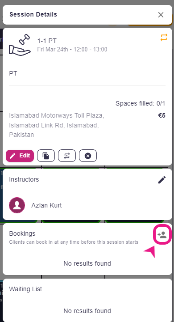Select instructor name Azlan Kurt
The width and height of the screenshot is (174, 322).
[46, 205]
